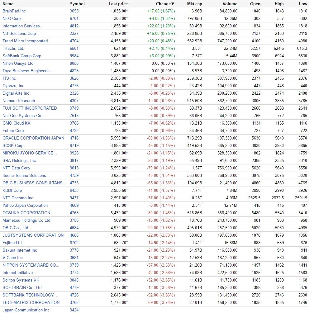Screen dimensions: 309x313
Task: Open NIPPON SYSTEMWARE company link
Action: 31,265
